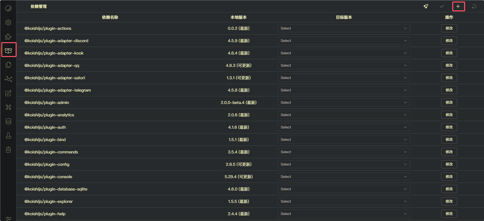Open the dependency graph network icon
The height and width of the screenshot is (221, 484).
[8, 79]
